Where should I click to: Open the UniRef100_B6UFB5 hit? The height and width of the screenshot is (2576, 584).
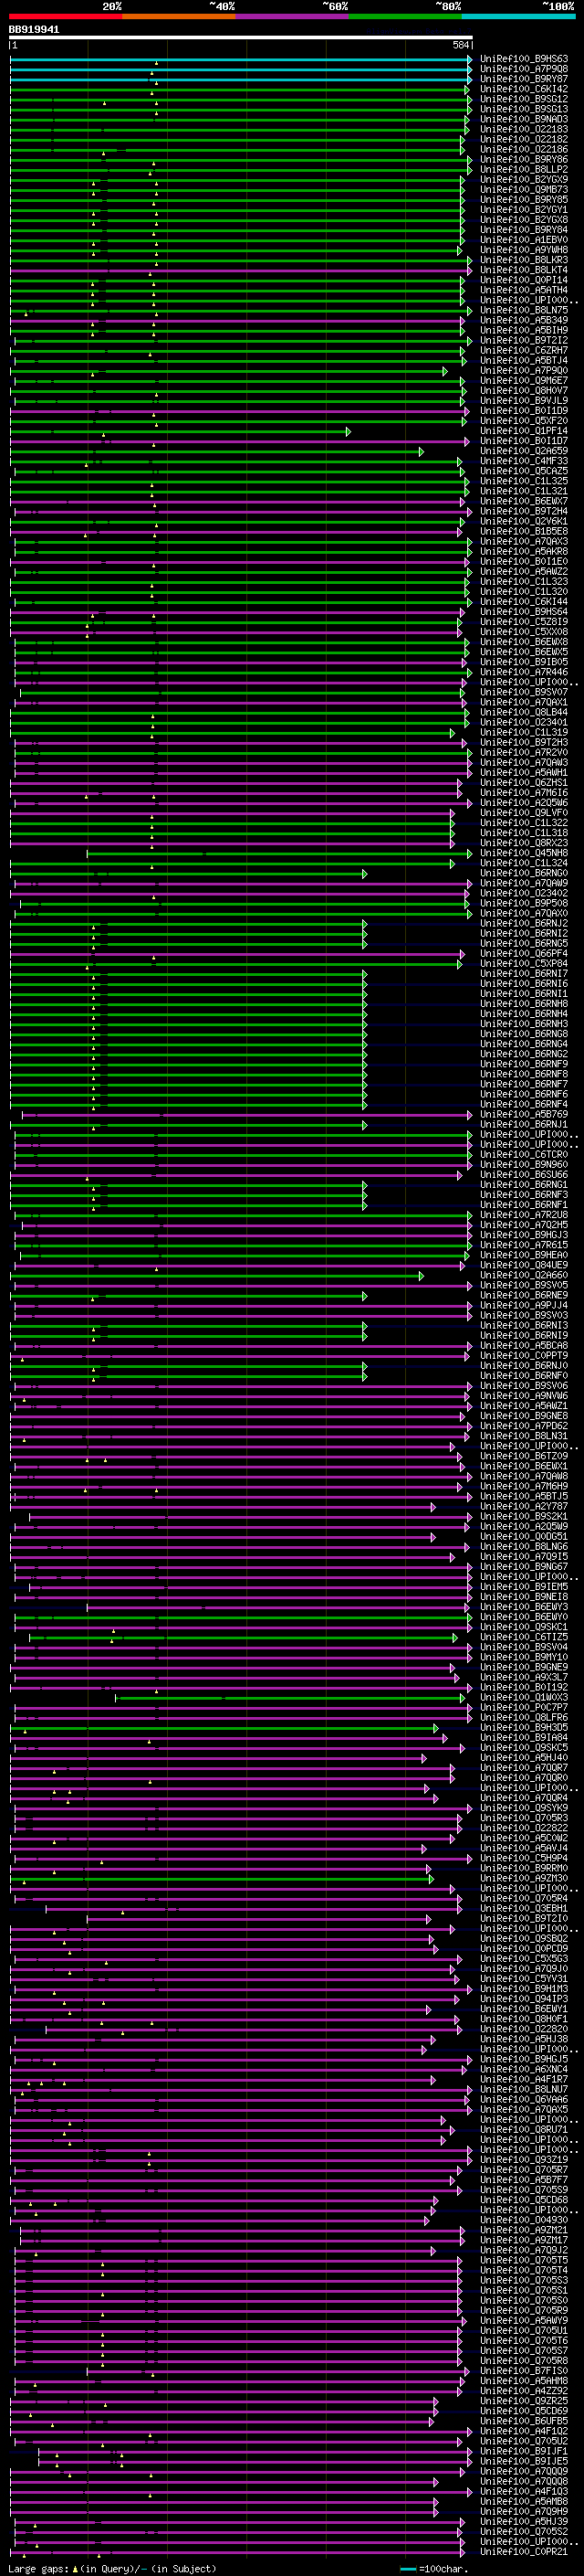point(524,2421)
